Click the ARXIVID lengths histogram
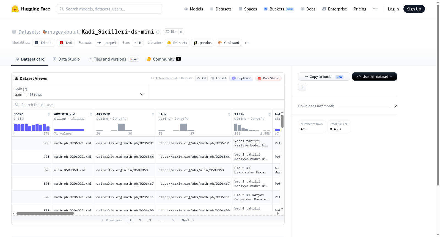 pos(114,127)
